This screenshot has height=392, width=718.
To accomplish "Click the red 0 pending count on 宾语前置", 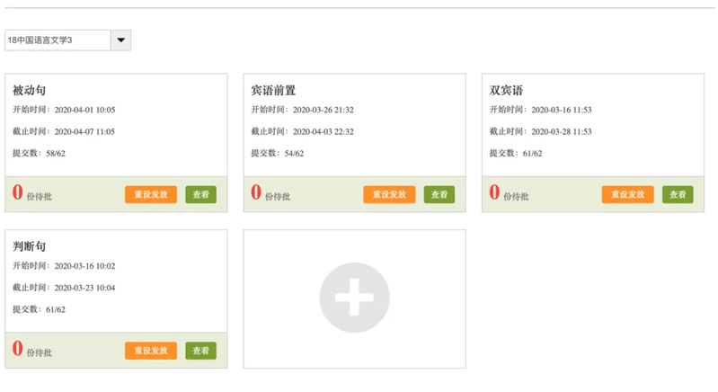I will [256, 193].
